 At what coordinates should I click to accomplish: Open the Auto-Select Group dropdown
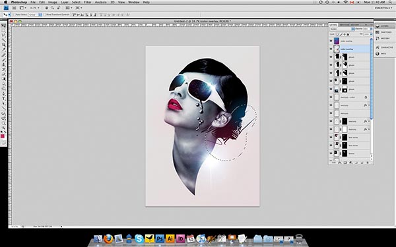[x=35, y=15]
